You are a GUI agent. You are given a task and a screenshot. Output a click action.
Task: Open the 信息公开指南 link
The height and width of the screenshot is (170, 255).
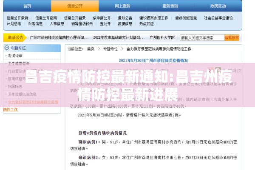point(46,18)
